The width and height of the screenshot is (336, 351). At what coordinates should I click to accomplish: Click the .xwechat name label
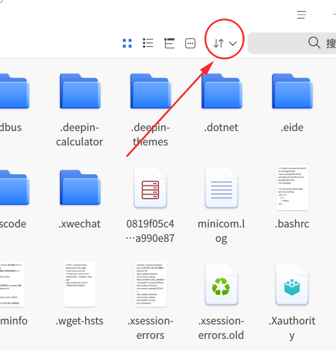coord(80,224)
